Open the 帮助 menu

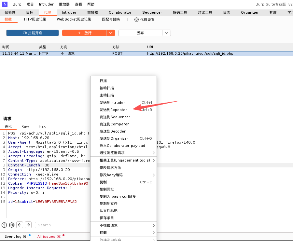[x=91, y=4]
